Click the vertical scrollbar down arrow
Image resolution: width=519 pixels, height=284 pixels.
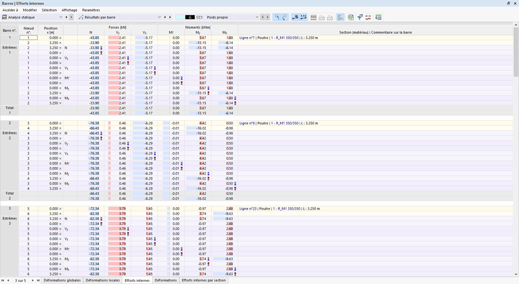[516, 274]
